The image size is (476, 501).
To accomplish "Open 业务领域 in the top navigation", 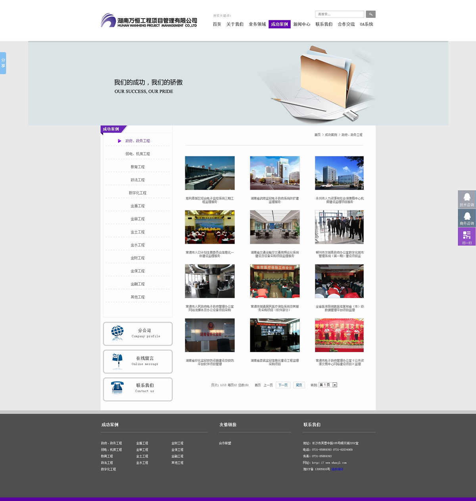I will coord(257,24).
